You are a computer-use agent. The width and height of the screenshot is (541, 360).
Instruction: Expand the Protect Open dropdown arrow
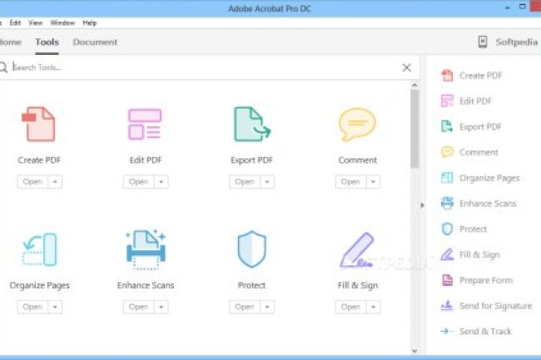pos(267,307)
